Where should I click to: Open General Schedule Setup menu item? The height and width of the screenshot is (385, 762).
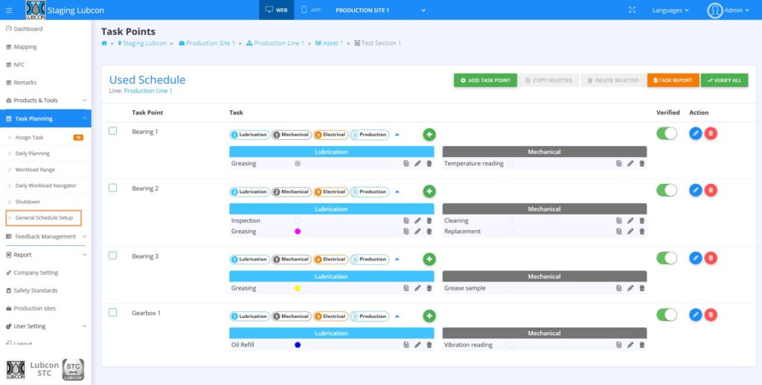click(44, 217)
